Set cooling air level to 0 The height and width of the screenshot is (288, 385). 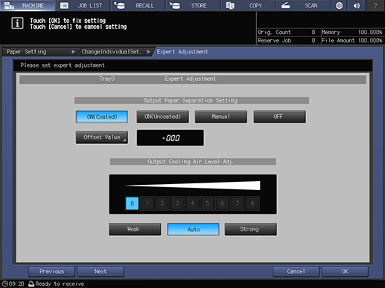click(132, 203)
